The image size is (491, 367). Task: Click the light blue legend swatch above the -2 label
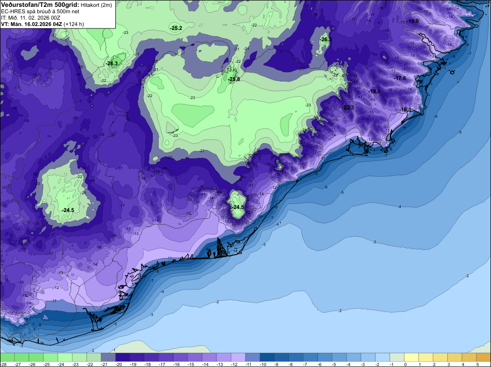tap(382, 357)
